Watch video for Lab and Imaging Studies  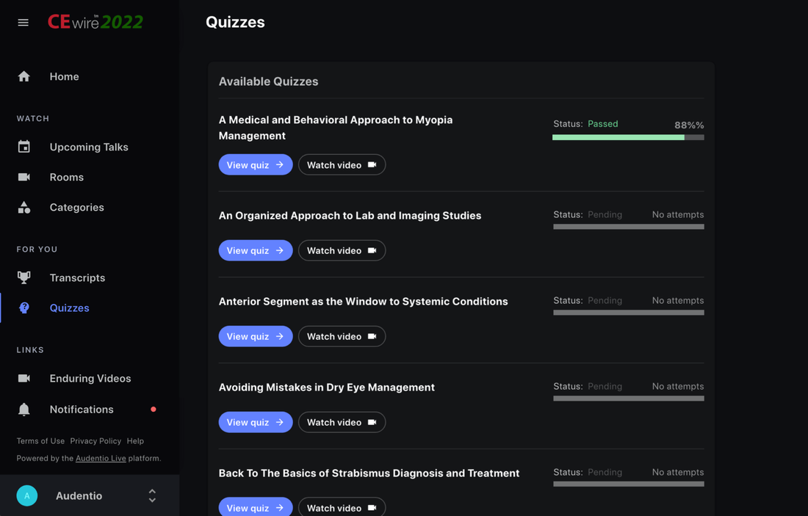[342, 251]
